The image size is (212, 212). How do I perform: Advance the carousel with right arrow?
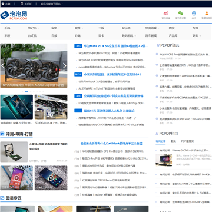(65, 66)
